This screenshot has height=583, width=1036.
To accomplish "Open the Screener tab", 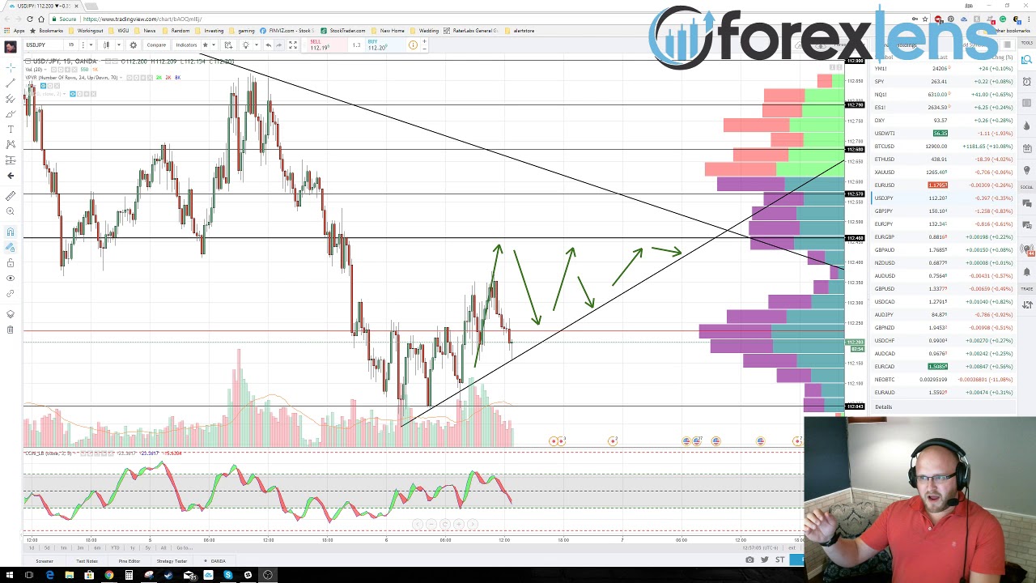I will click(45, 561).
